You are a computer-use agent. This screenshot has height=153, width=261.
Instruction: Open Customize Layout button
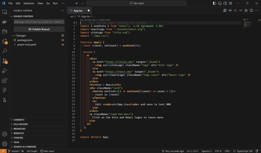point(231,3)
